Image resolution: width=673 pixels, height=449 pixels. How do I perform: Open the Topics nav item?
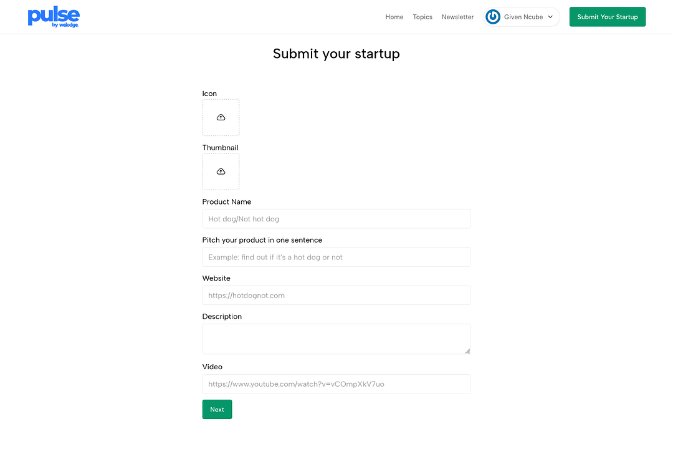[x=422, y=17]
